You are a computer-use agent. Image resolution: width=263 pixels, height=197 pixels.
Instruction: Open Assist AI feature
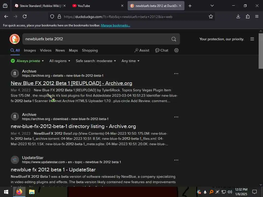click(142, 50)
